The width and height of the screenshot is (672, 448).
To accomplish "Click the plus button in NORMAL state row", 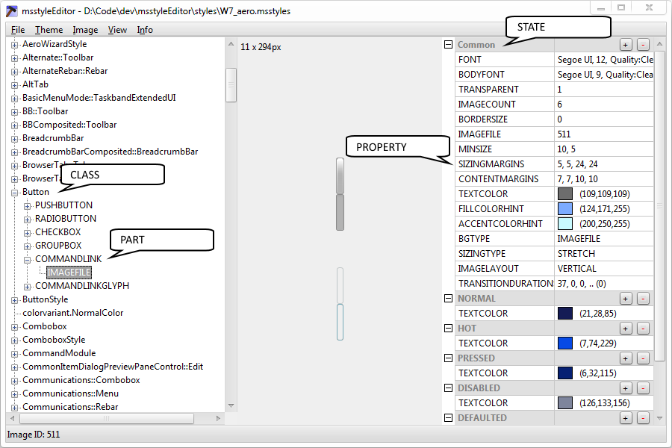I will pos(626,299).
